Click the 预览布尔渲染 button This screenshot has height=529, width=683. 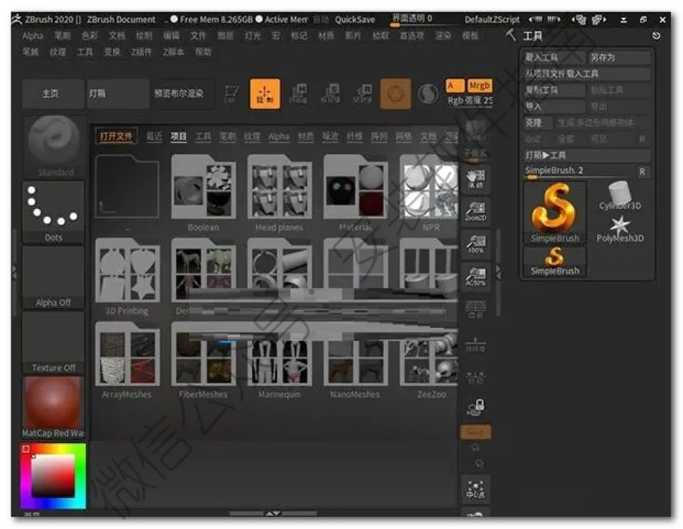click(184, 94)
